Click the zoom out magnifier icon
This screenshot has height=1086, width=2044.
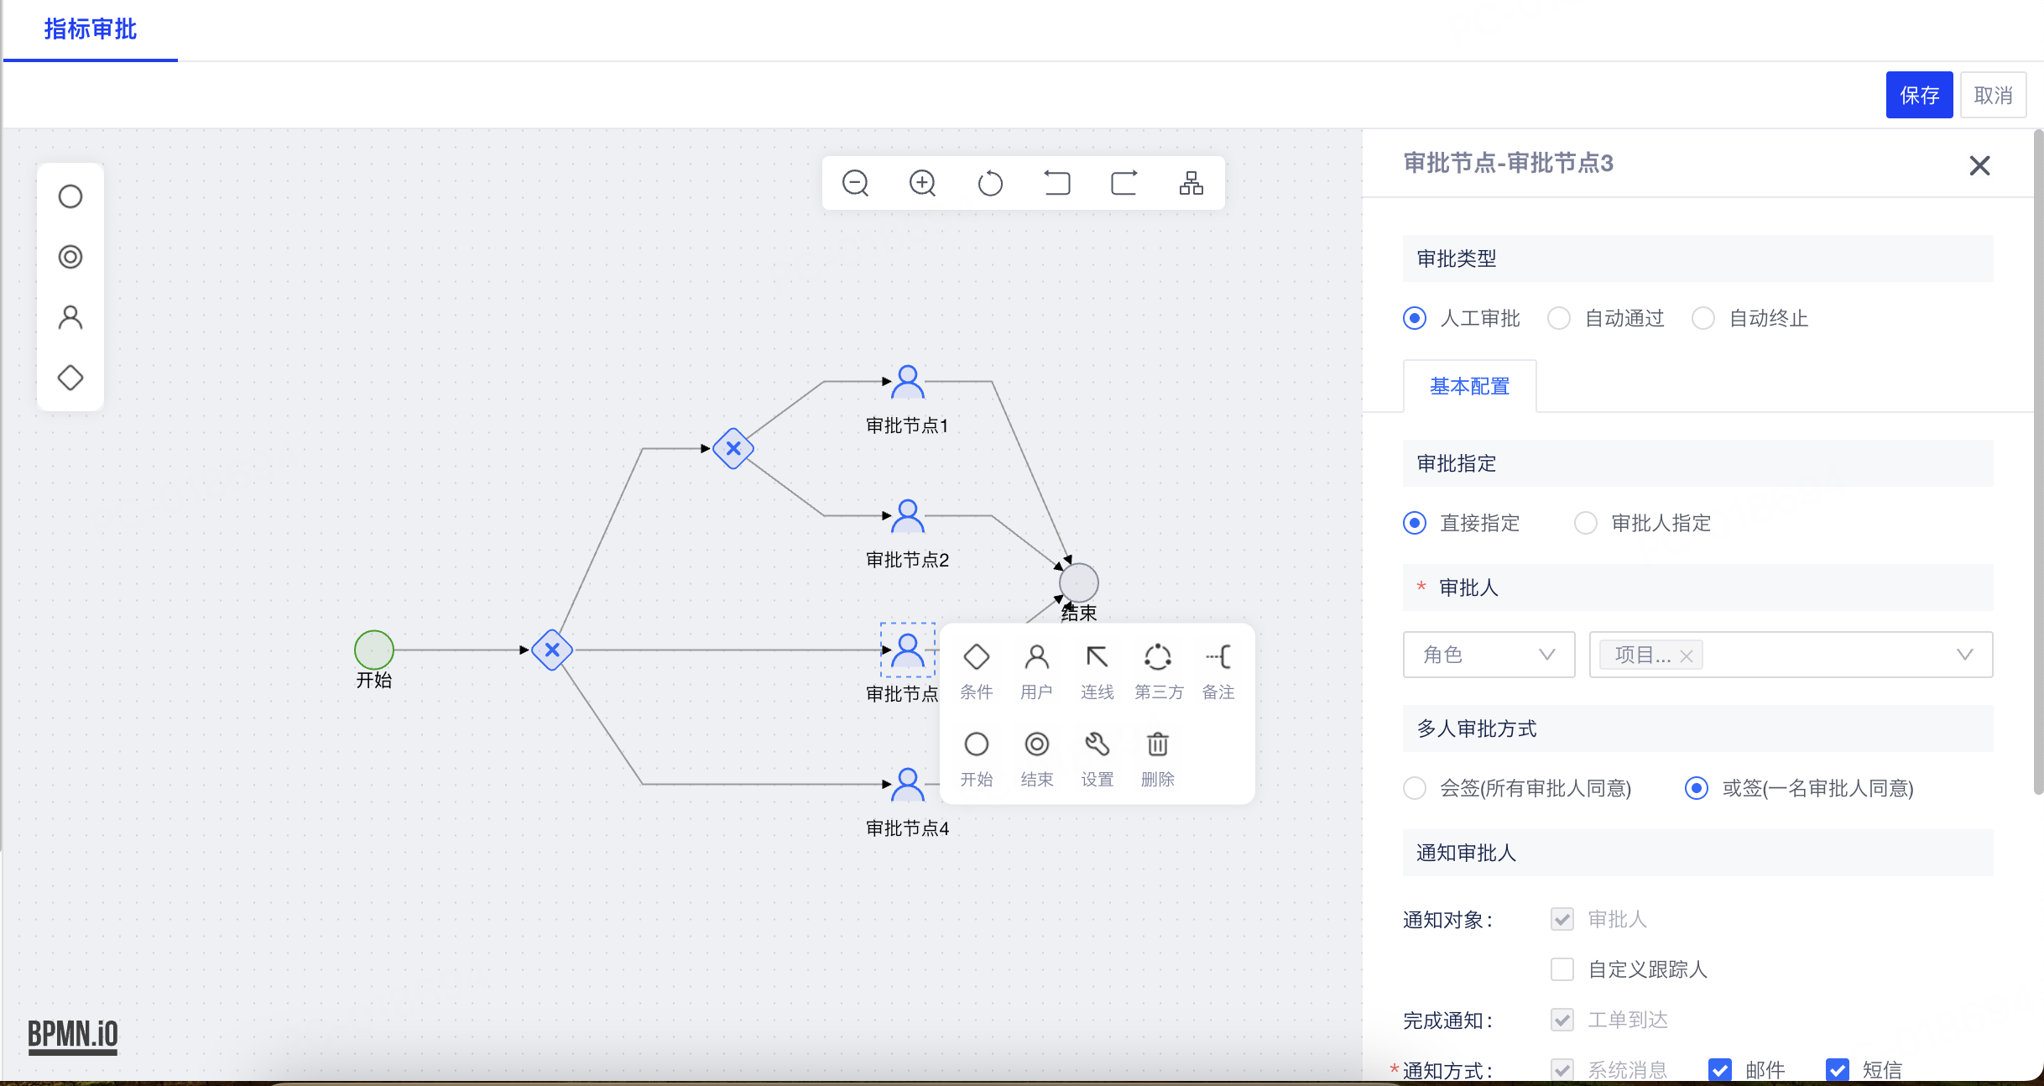855,183
